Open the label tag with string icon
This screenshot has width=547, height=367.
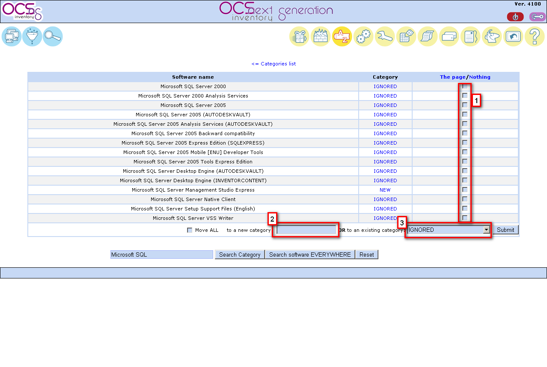pos(470,37)
